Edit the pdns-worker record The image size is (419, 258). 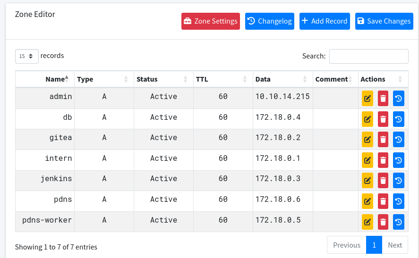tap(368, 222)
